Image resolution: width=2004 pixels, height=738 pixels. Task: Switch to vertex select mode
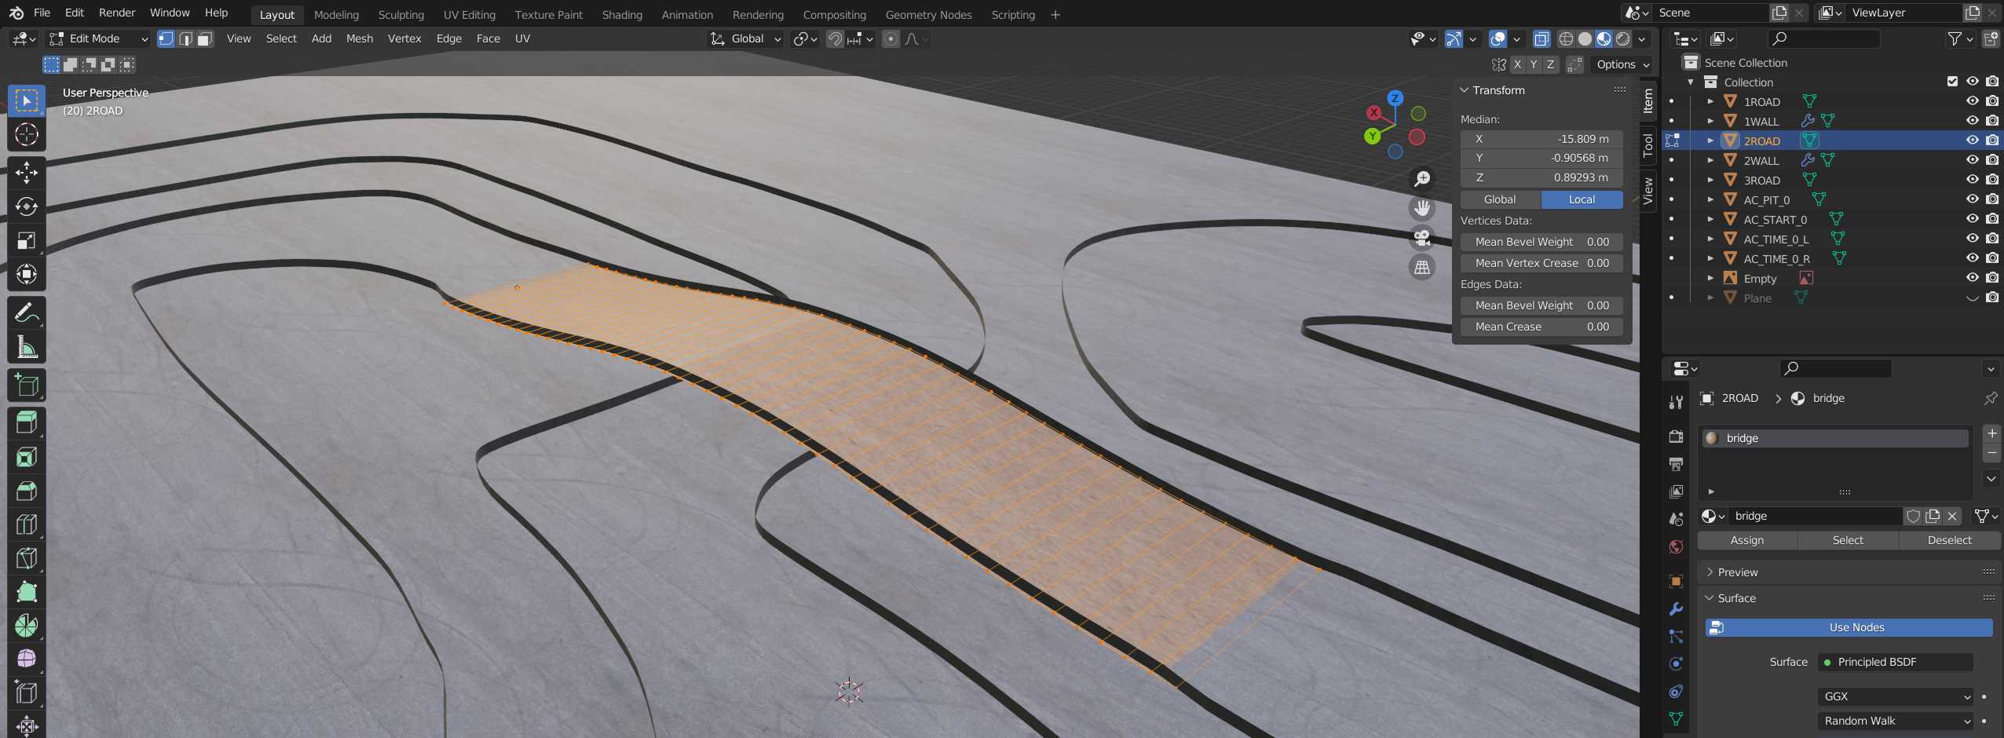click(166, 38)
